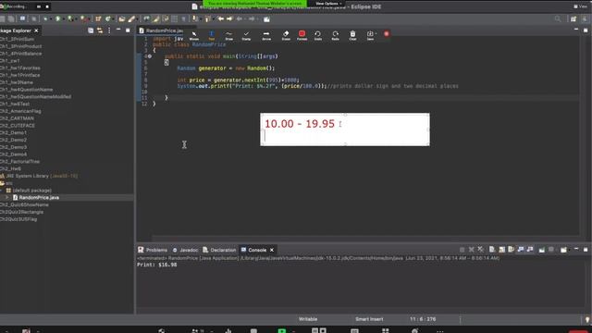
Task: Close the Package Explorer tab
Action: [36, 31]
